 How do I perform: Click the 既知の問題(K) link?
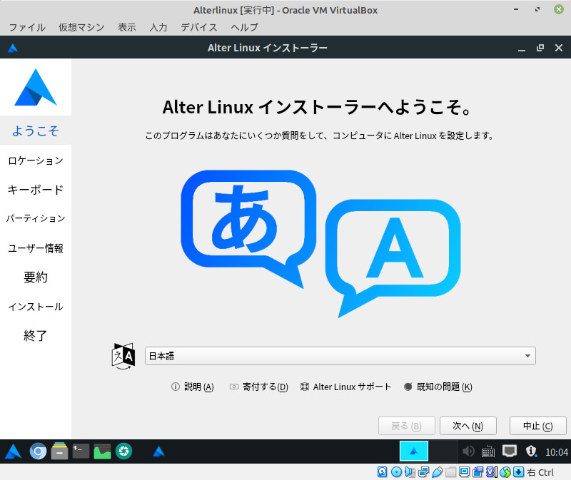pyautogui.click(x=438, y=387)
